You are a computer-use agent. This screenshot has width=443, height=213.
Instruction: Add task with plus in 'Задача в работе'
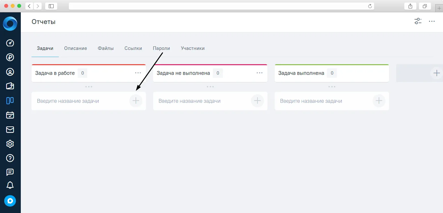point(136,101)
